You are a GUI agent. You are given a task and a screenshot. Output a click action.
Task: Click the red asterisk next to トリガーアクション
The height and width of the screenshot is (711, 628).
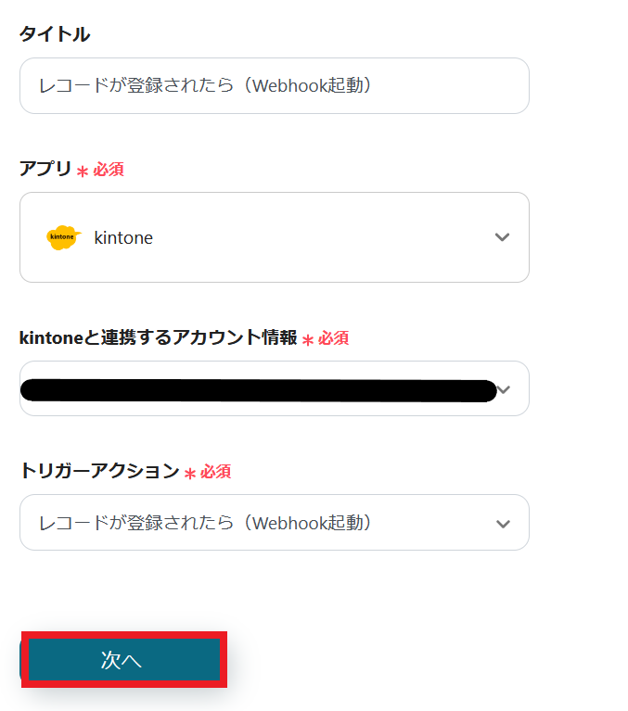[190, 474]
